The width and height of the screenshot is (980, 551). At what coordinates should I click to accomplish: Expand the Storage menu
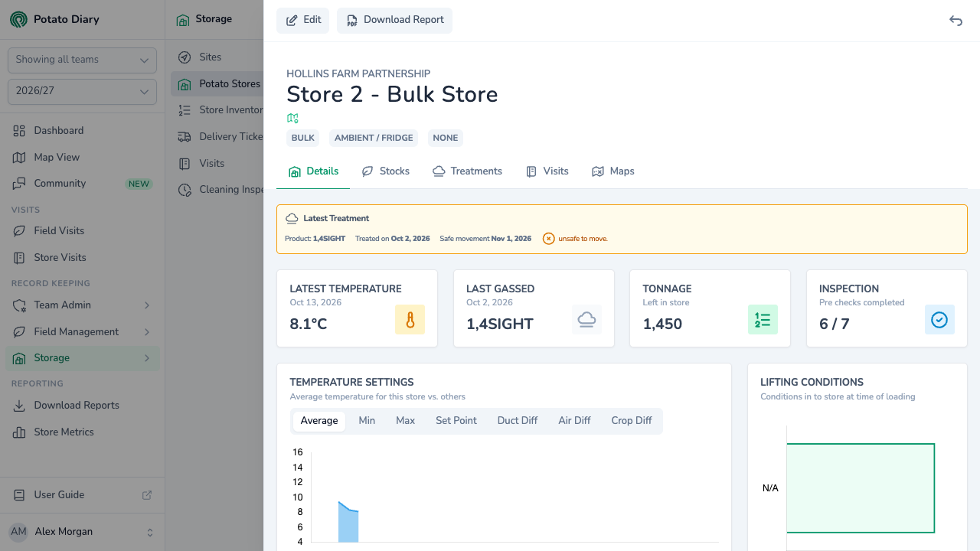(x=82, y=358)
